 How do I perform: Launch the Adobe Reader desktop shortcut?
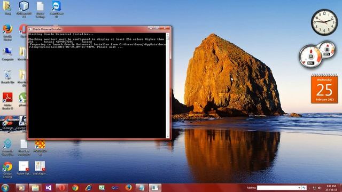[x=7, y=101]
